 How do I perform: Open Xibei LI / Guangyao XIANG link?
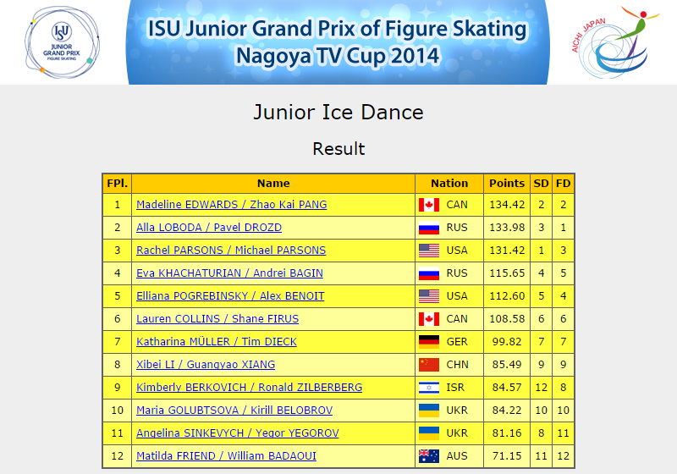[206, 365]
